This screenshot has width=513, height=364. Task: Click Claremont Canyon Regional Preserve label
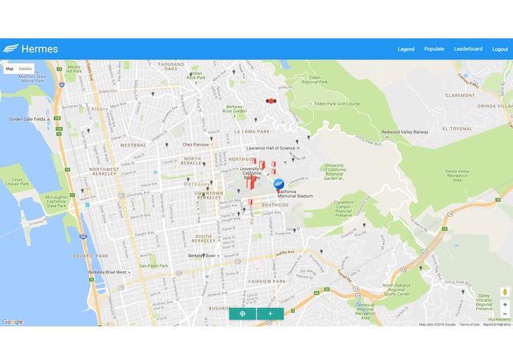click(343, 209)
